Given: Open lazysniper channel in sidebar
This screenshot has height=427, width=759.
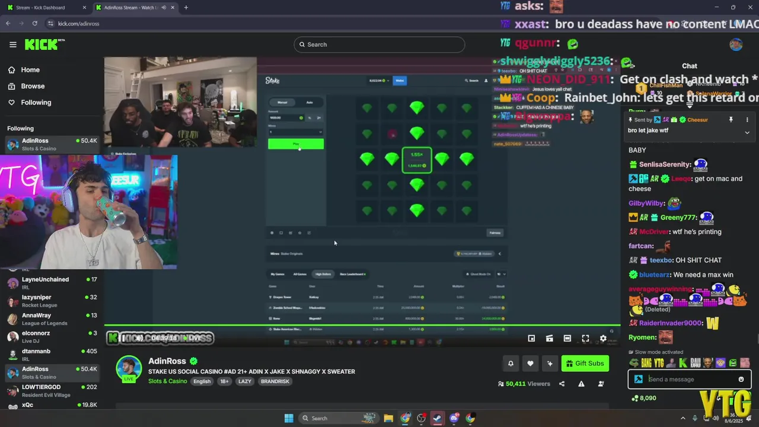Looking at the screenshot, I should [x=52, y=301].
